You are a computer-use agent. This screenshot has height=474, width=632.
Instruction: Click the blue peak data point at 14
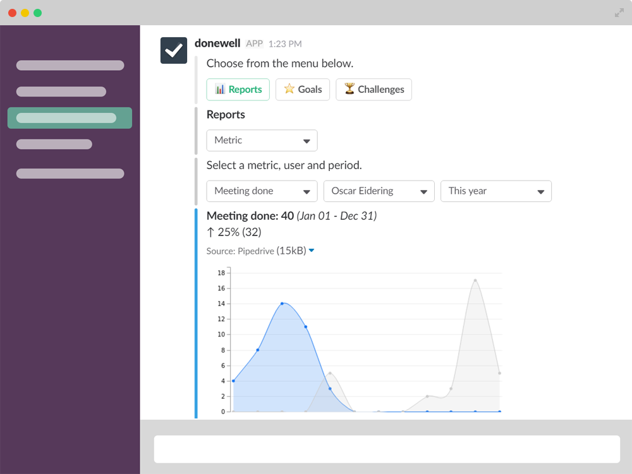[x=282, y=304]
